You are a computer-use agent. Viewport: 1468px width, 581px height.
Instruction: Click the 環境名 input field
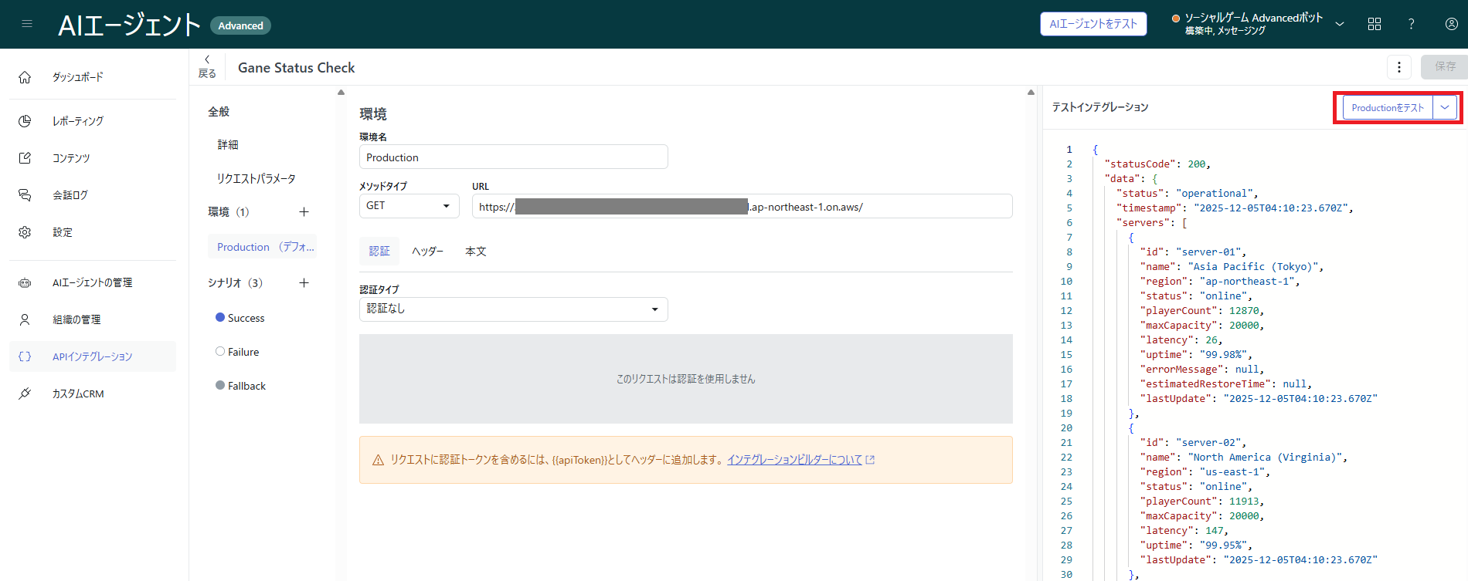tap(513, 157)
